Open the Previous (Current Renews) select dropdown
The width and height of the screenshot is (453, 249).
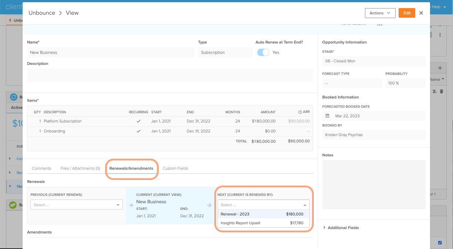coord(77,205)
